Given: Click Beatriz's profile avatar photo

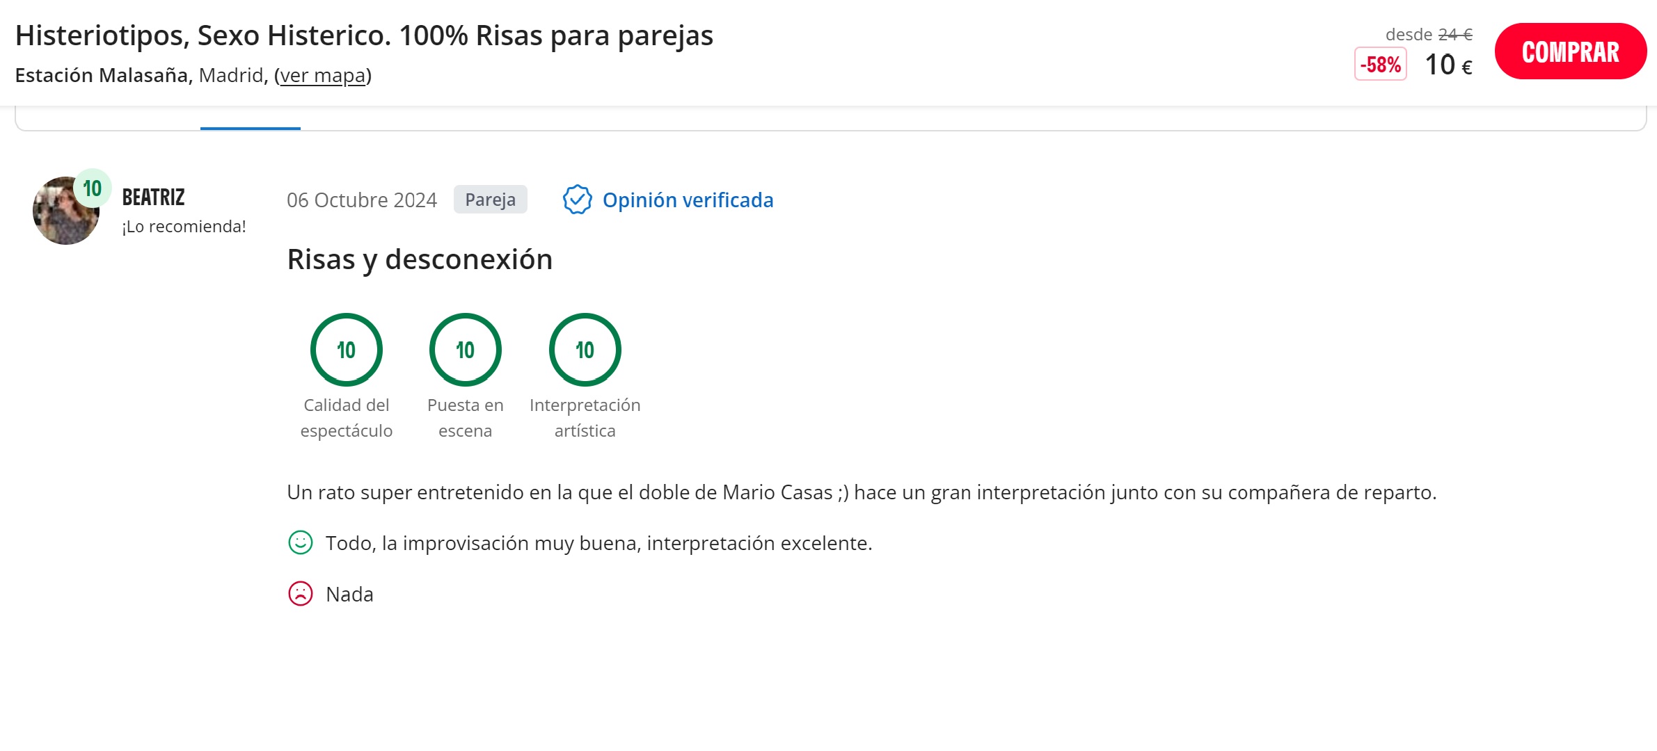Looking at the screenshot, I should click(66, 211).
